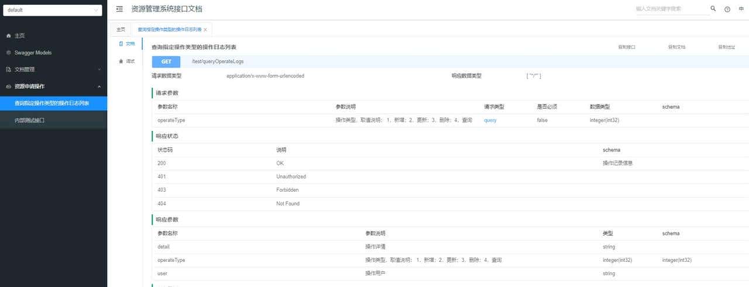Click the Unauthorized description text

coord(291,177)
